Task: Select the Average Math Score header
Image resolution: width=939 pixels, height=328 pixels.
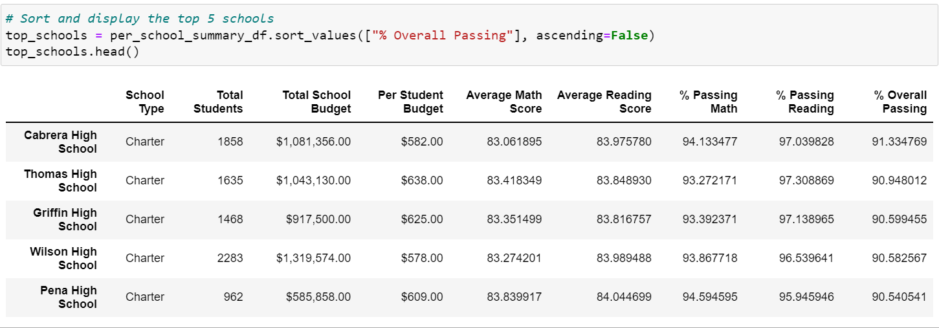Action: pos(503,102)
